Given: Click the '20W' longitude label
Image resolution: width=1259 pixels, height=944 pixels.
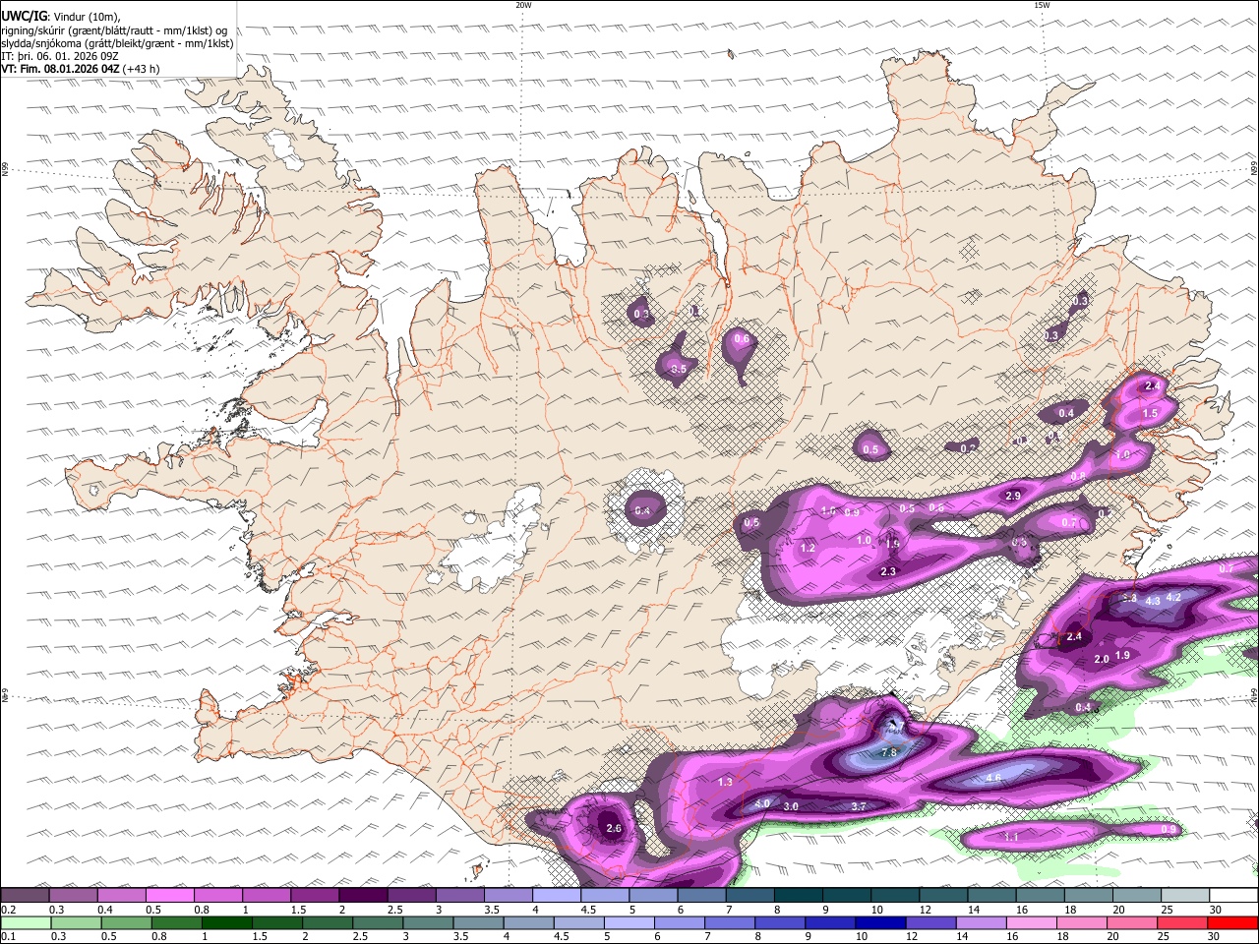Looking at the screenshot, I should [523, 5].
